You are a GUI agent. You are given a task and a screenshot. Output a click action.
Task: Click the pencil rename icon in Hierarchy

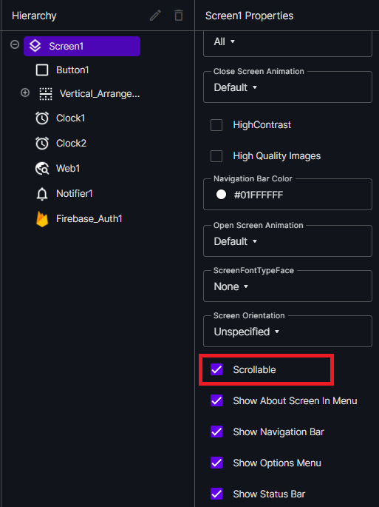155,16
